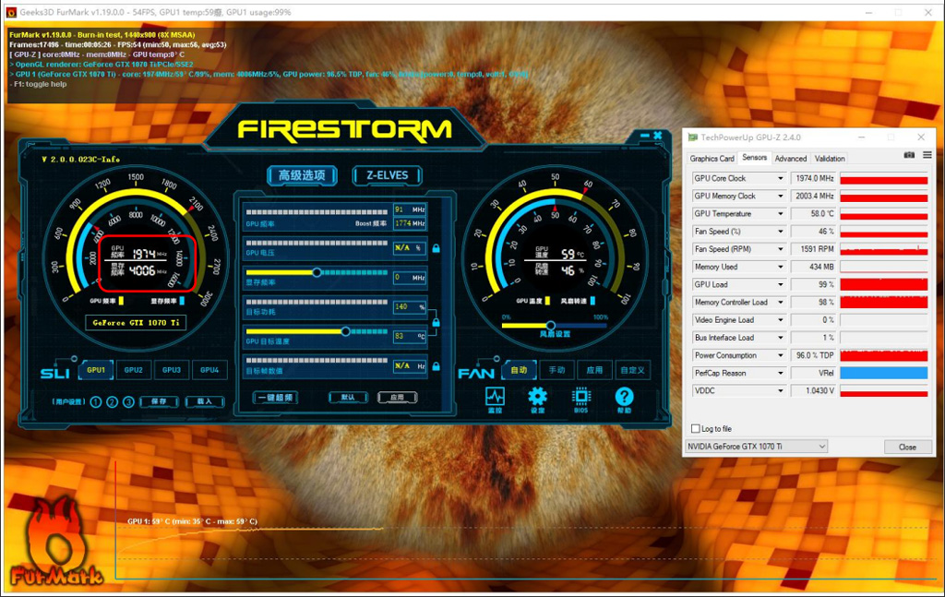Screen dimensions: 945x597
Task: Open the Z-ELVES tab in FireStorm
Action: coord(388,175)
